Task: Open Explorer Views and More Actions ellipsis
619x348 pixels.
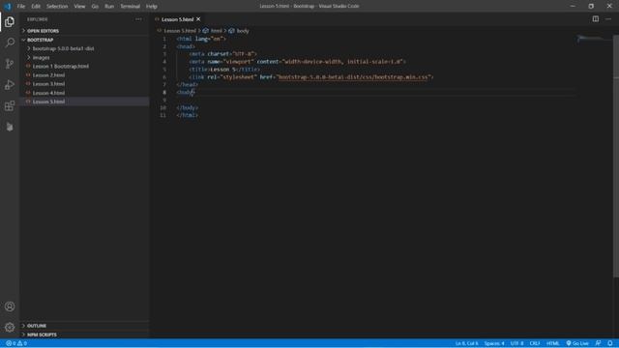Action: point(138,19)
